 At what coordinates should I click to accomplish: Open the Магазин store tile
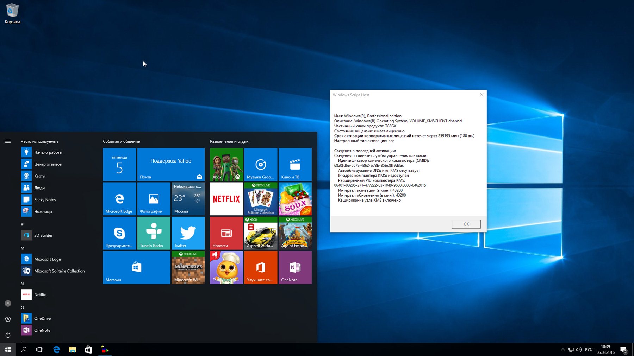pos(136,267)
